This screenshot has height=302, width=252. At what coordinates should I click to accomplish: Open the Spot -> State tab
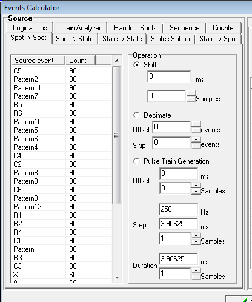(x=75, y=39)
